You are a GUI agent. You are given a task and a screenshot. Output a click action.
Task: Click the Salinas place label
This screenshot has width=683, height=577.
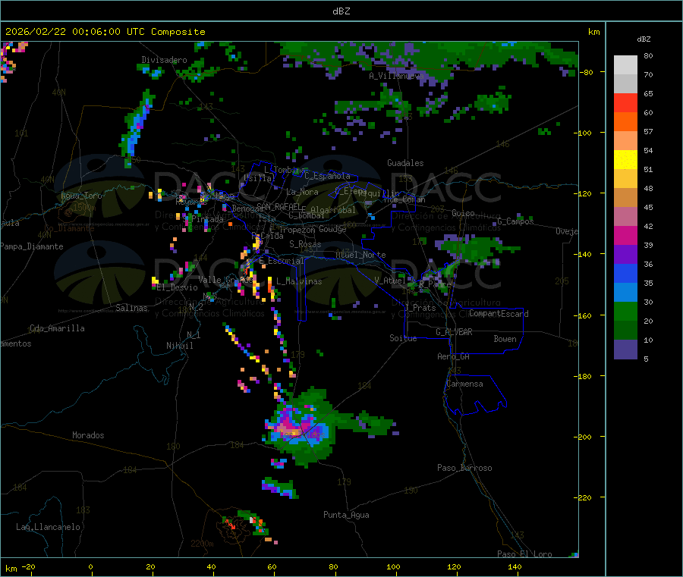[x=131, y=308]
